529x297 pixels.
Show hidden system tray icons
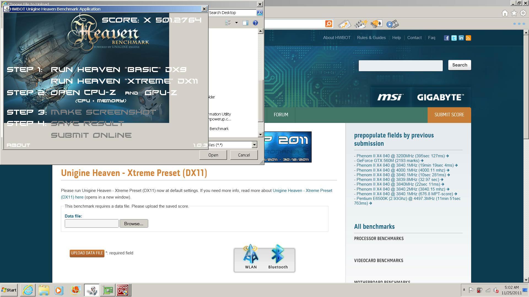coord(464,290)
